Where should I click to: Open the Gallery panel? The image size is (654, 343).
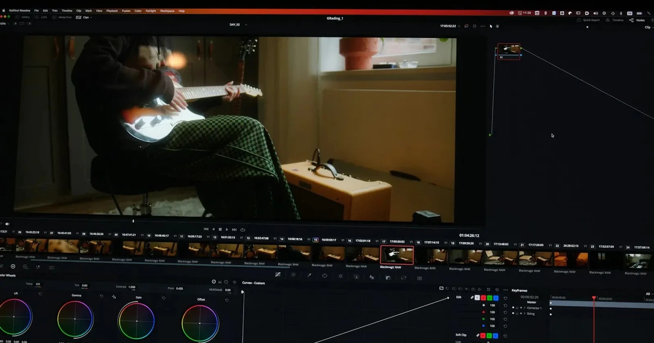pyautogui.click(x=25, y=17)
